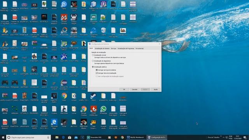
Task: Select the TechPowerUp GPU-Z desktop icon
Action: click(x=64, y=45)
